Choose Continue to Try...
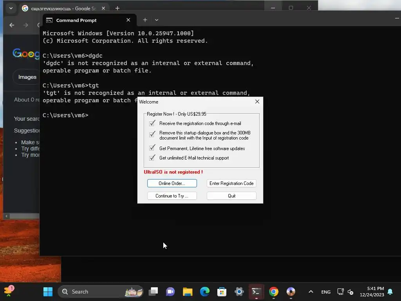This screenshot has width=401, height=301. click(x=172, y=196)
